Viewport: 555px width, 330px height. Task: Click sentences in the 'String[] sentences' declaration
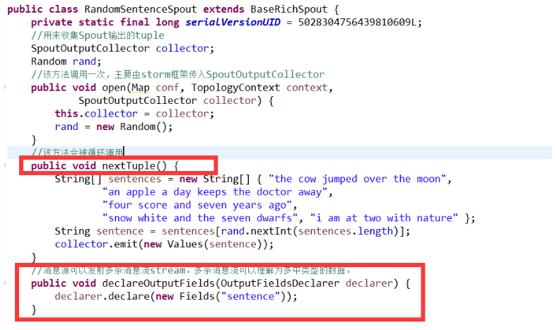(134, 179)
